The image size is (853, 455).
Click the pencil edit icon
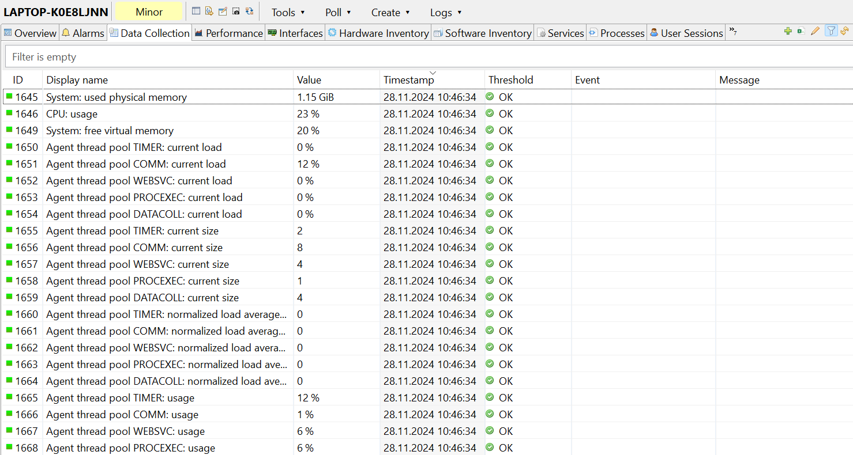click(815, 31)
